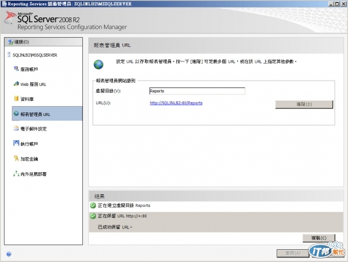Click the 虛擬目錄(V) label

point(108,91)
